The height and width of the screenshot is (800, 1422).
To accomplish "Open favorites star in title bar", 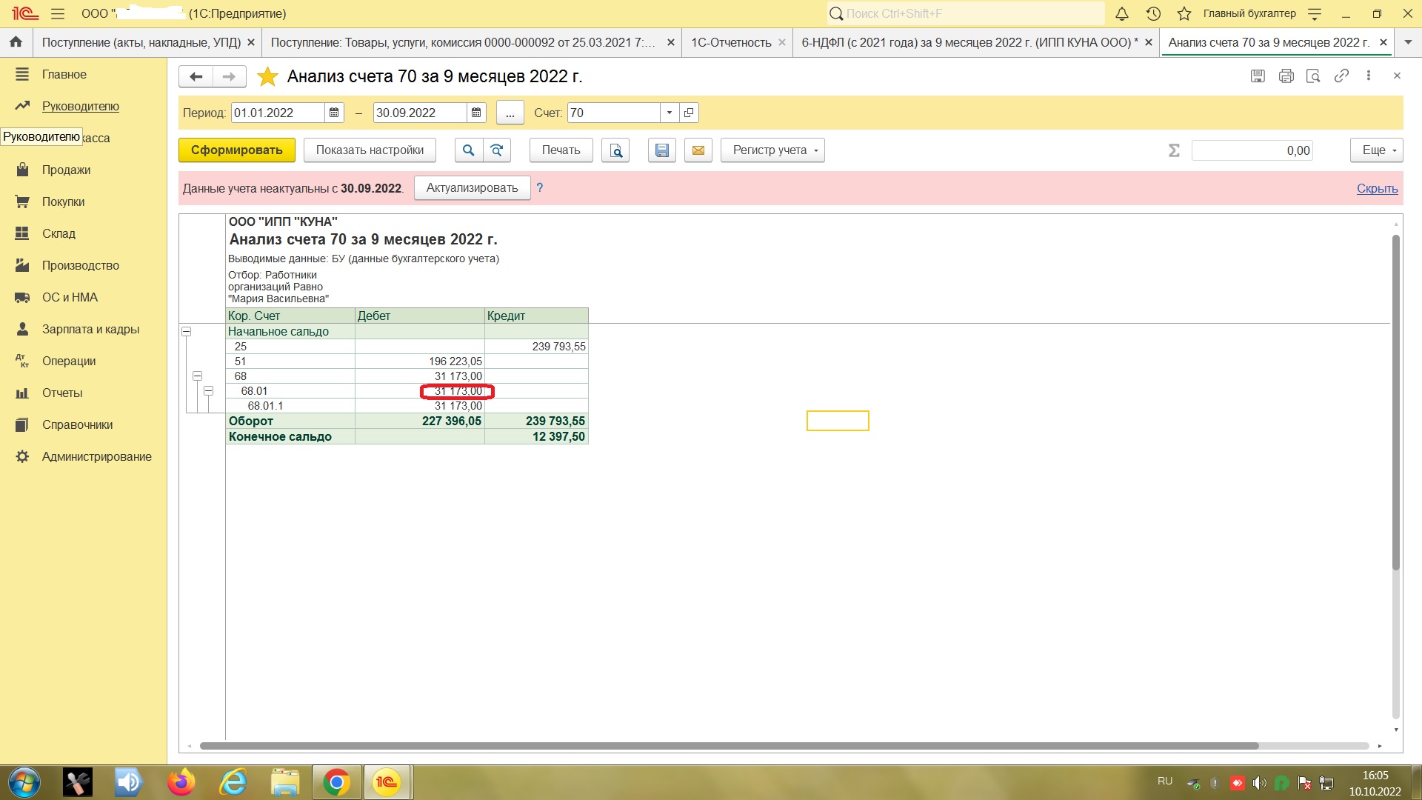I will coord(1184,13).
